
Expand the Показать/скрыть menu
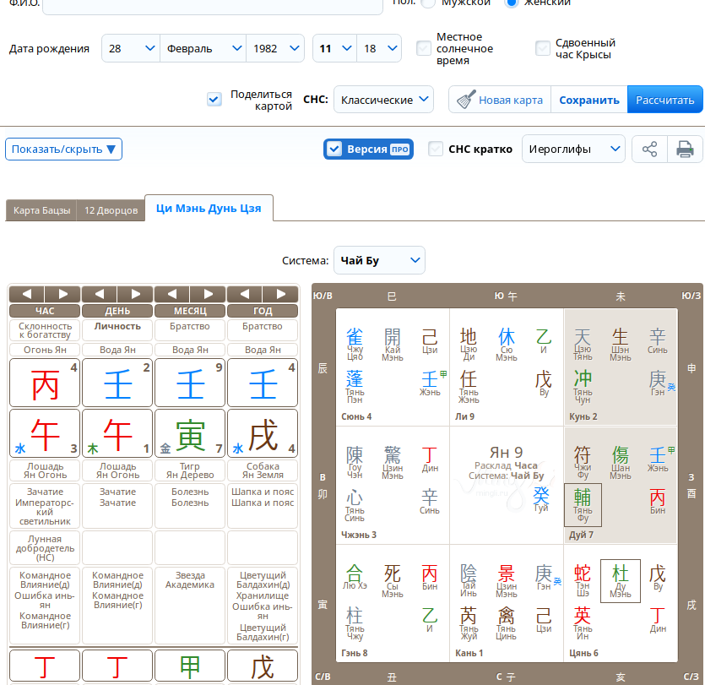[63, 149]
